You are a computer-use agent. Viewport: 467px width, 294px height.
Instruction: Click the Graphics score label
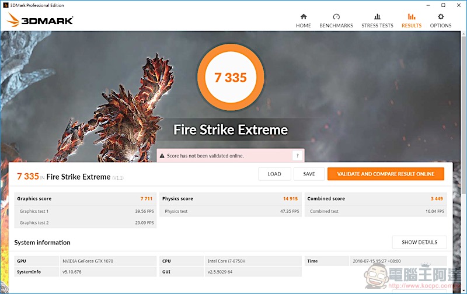coord(34,198)
